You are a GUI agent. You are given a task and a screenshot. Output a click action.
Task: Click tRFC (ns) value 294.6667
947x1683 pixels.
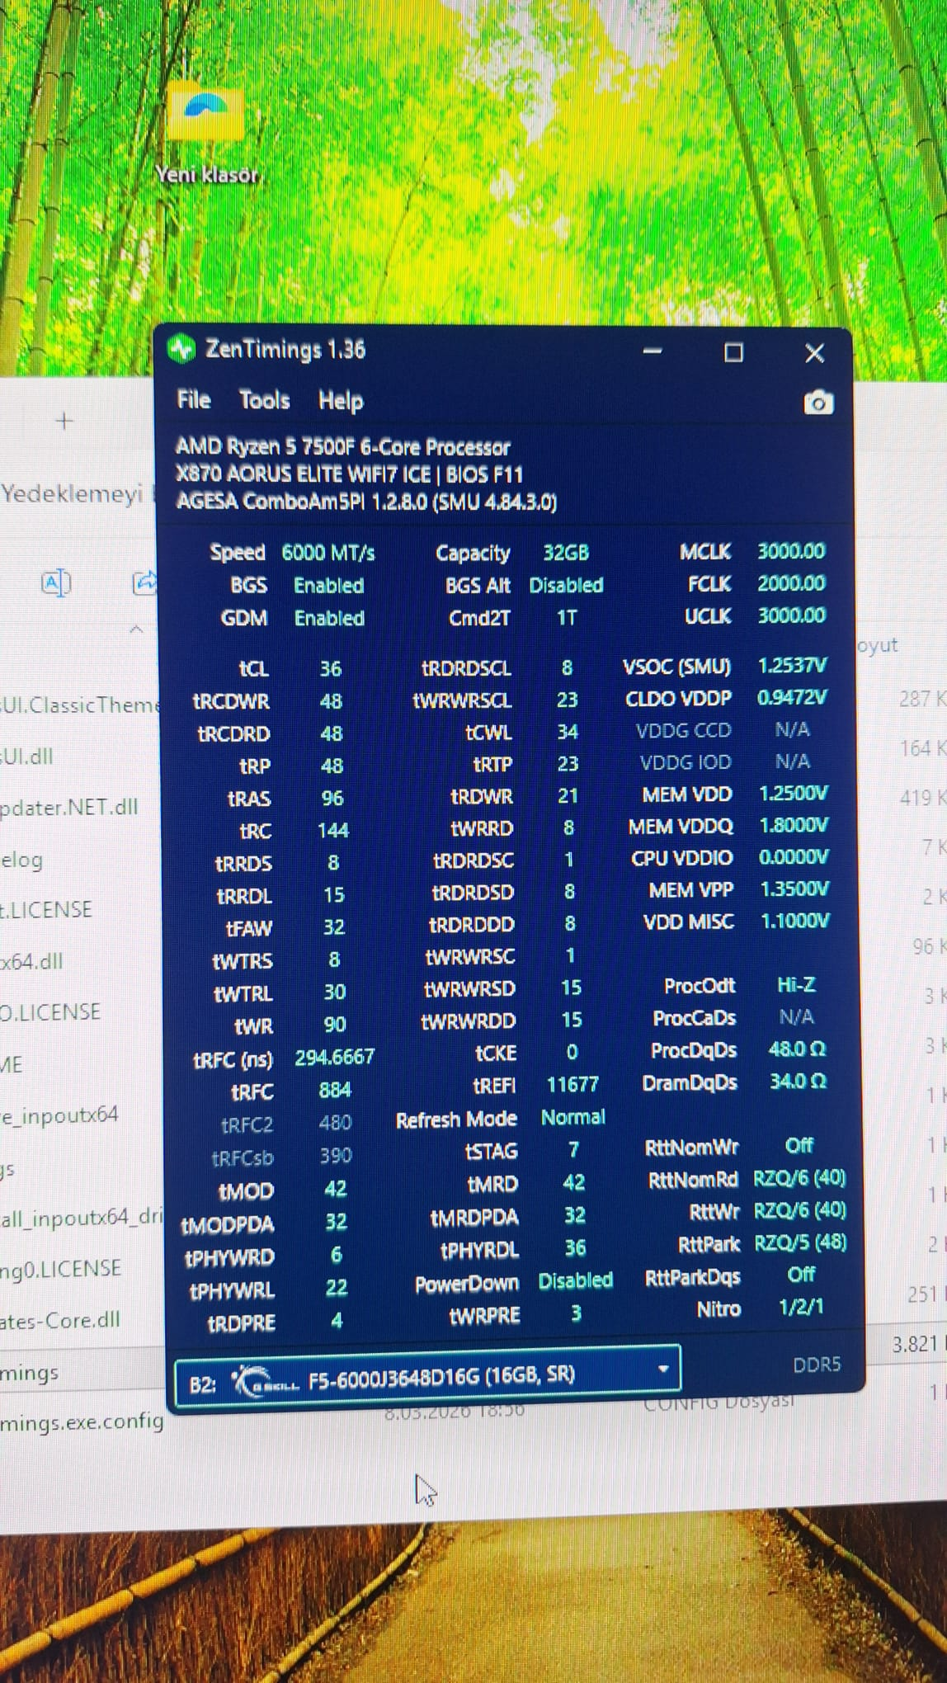(x=335, y=1057)
